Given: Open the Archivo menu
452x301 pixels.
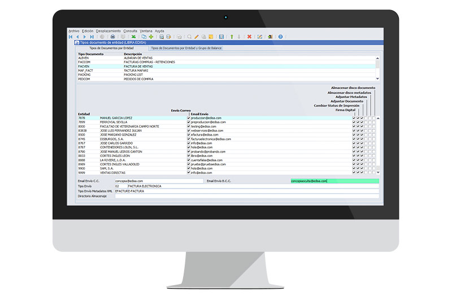Looking at the screenshot, I should tap(73, 31).
